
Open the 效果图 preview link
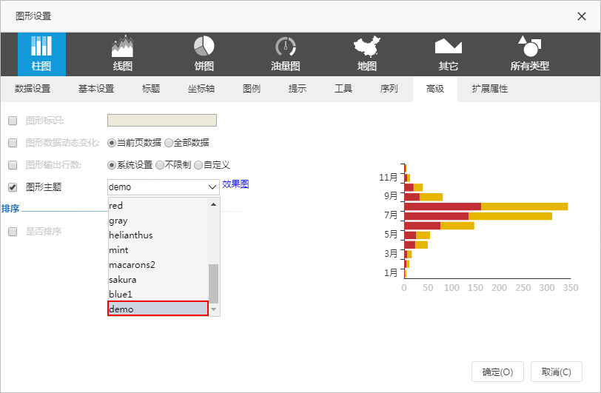[x=235, y=184]
